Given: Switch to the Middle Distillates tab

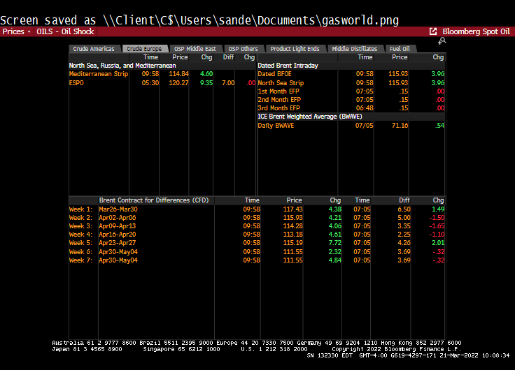Looking at the screenshot, I should point(355,49).
